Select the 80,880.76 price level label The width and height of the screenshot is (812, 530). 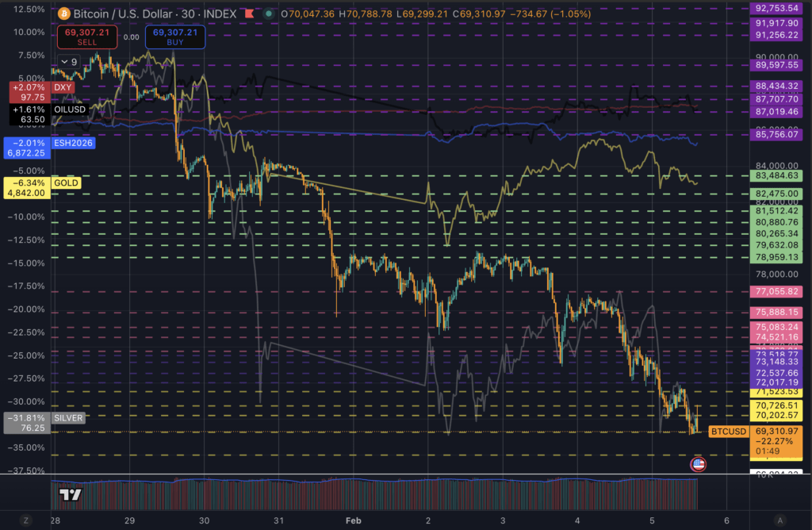point(776,222)
